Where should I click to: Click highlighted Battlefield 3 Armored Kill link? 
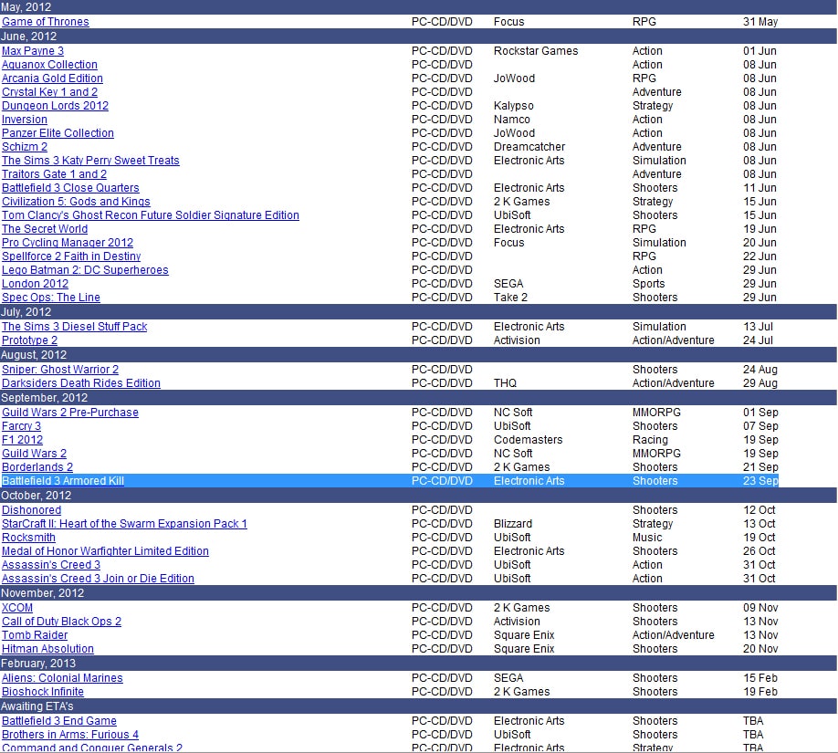pyautogui.click(x=63, y=481)
